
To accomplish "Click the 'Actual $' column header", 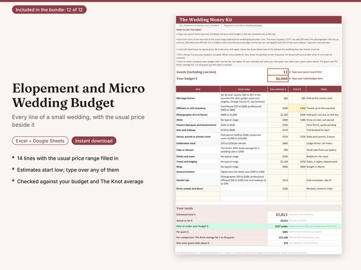I will pos(297,89).
